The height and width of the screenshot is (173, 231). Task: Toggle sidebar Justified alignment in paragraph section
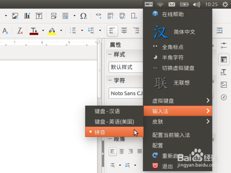coord(140,151)
